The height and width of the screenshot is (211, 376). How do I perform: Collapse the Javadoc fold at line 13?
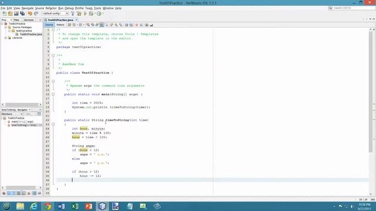coord(53,81)
